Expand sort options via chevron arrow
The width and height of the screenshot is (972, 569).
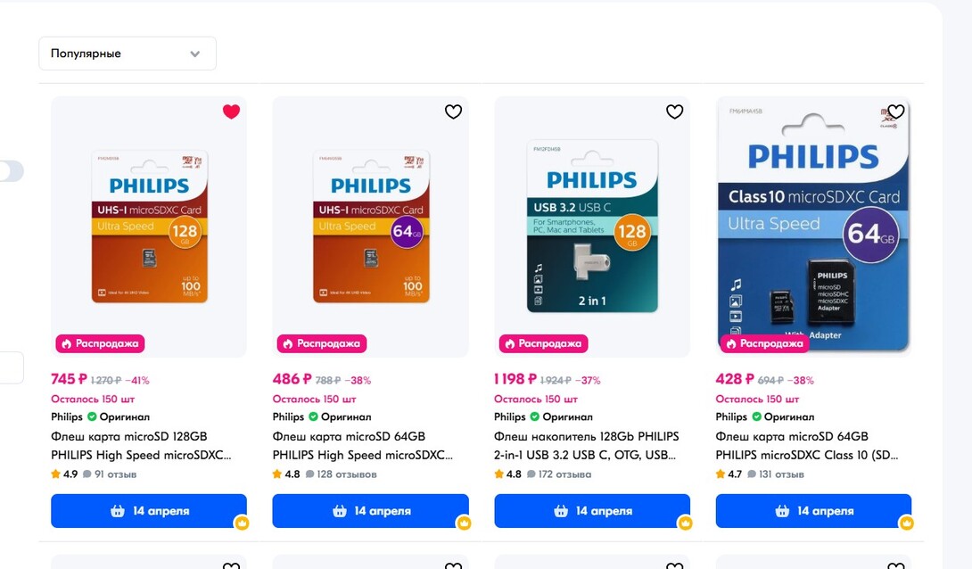tap(195, 54)
